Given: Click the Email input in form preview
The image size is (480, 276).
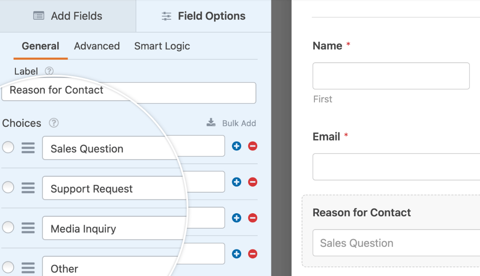Looking at the screenshot, I should (396, 167).
